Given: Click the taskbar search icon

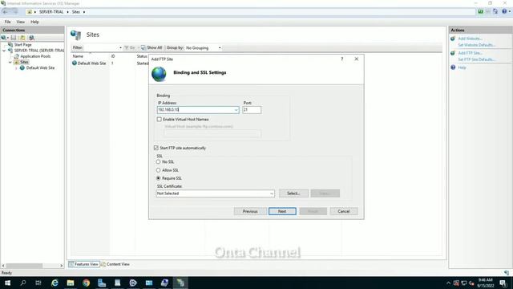Looking at the screenshot, I should pos(23,283).
